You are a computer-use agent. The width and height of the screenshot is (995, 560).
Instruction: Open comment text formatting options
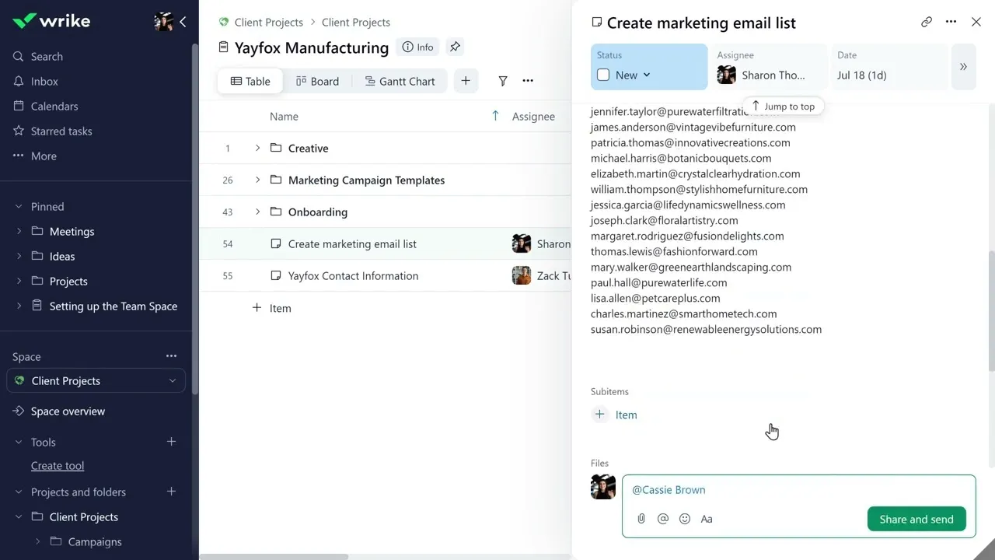point(707,519)
